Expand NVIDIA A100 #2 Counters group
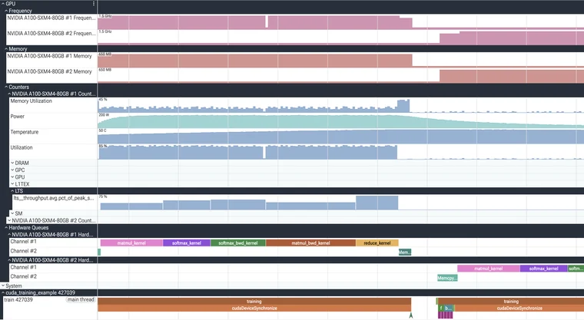Screen dimensions: 584x320 pos(9,221)
